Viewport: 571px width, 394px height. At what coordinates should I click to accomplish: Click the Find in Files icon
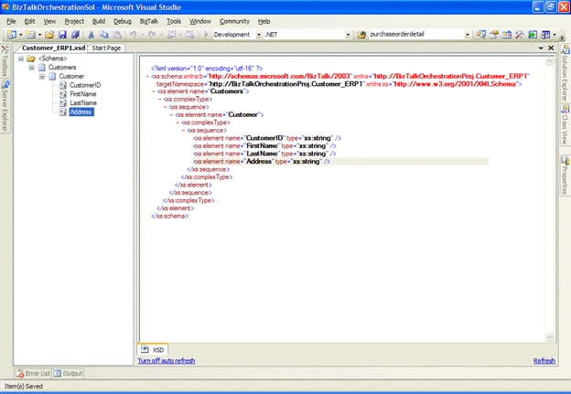tap(361, 35)
